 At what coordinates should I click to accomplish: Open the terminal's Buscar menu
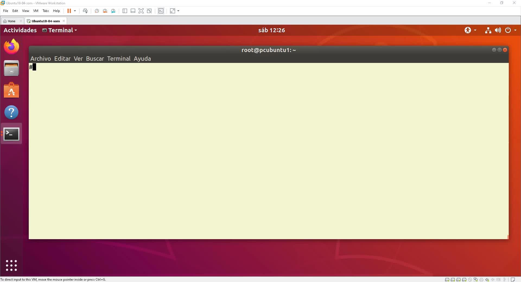95,59
